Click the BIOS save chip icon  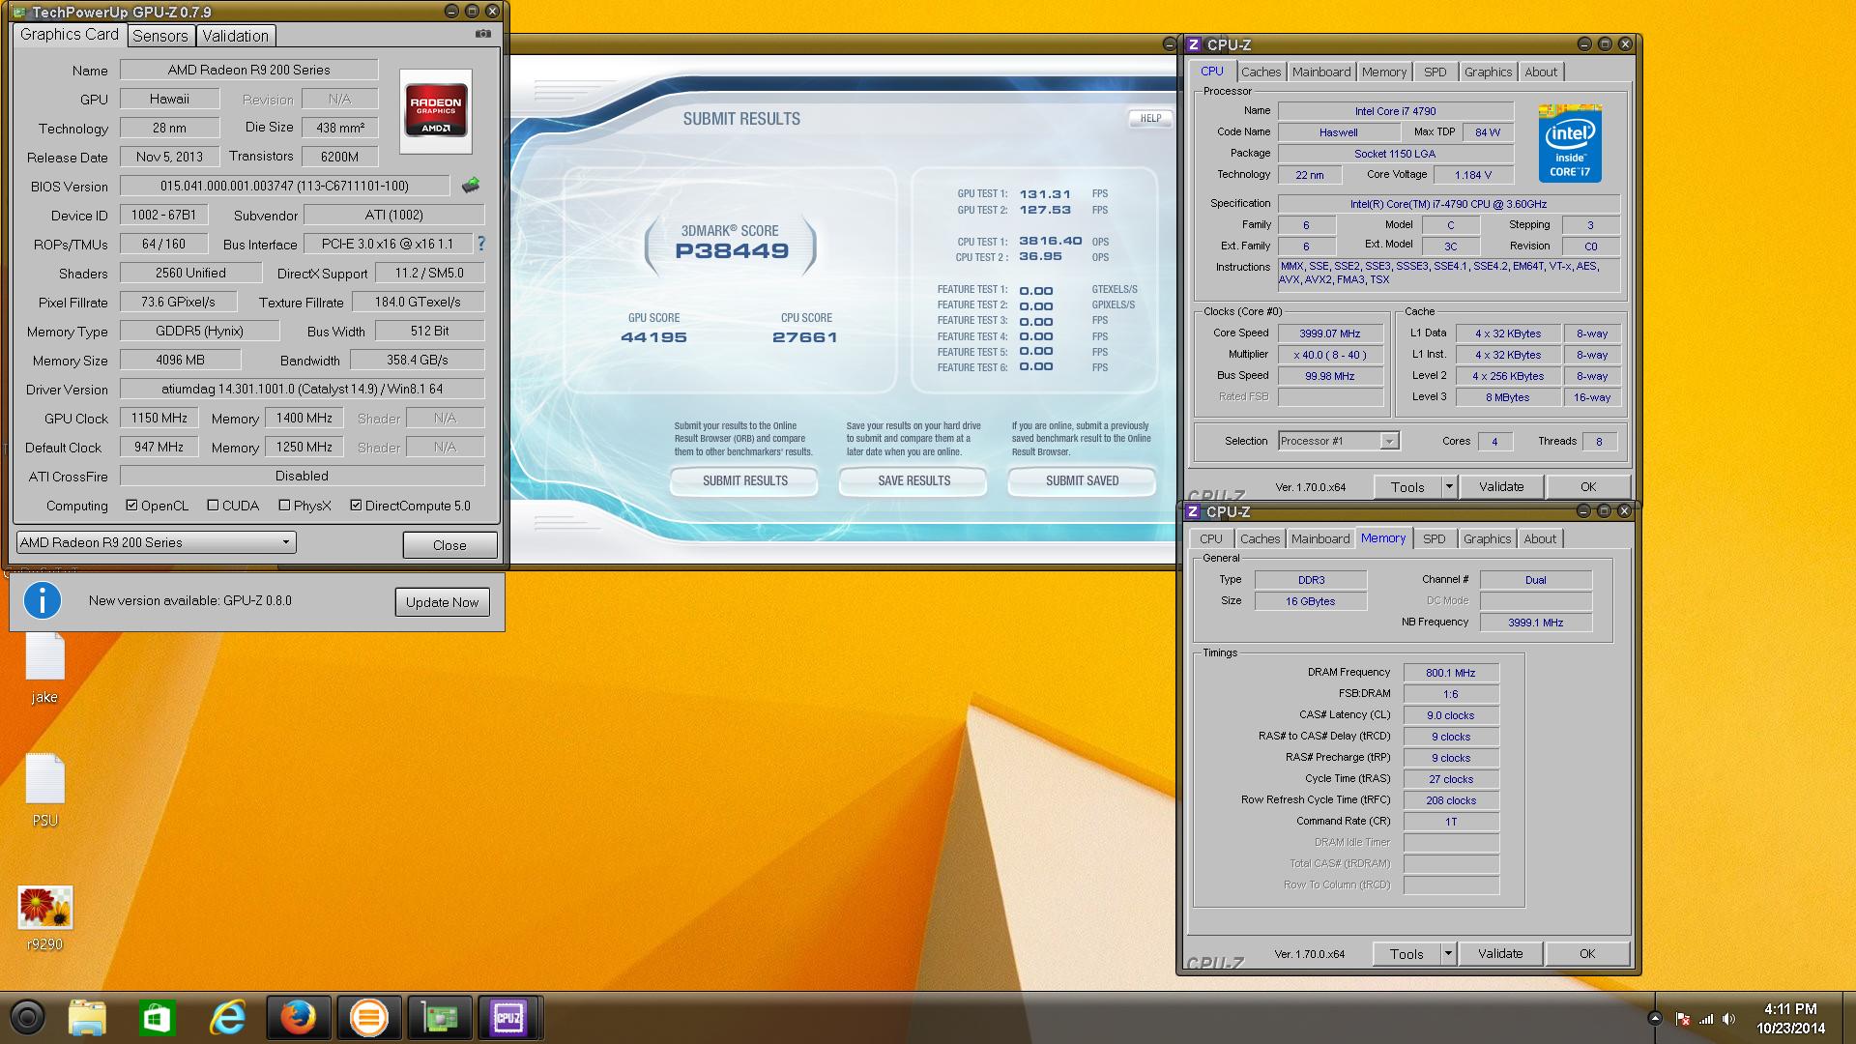[x=471, y=185]
